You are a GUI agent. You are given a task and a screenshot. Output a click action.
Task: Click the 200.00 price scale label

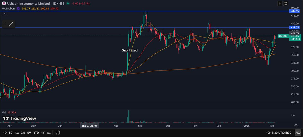(x=294, y=102)
